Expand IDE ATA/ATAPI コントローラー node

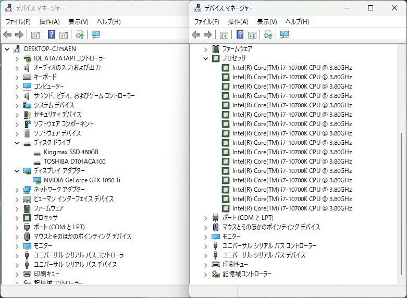(x=17, y=59)
